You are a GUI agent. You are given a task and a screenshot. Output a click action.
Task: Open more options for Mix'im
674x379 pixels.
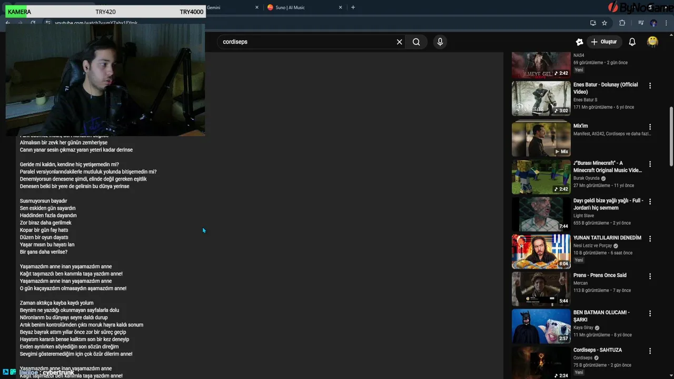point(650,127)
